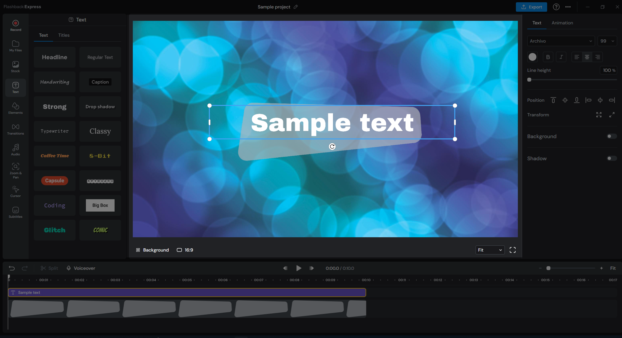
Task: Turn on the Shadow toggle
Action: click(611, 158)
